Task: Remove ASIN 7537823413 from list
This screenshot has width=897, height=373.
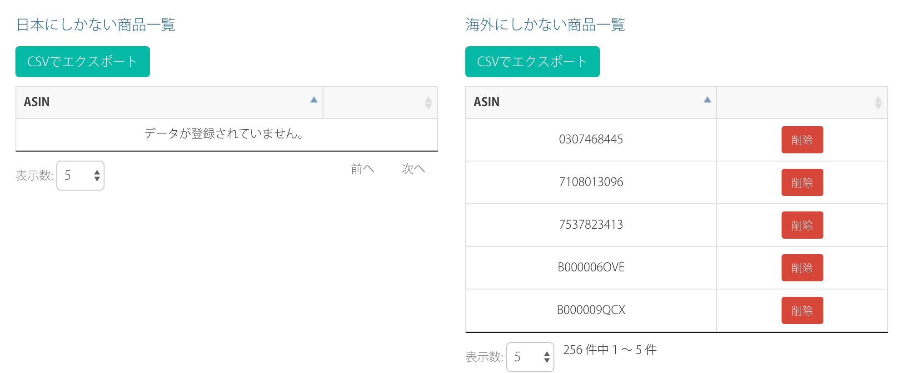Action: point(802,225)
